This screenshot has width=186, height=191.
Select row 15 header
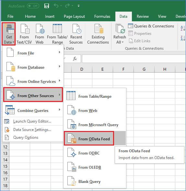(x=6, y=166)
